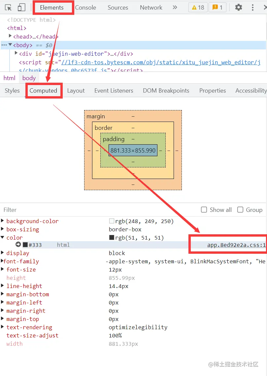Enable the Show all checkbox
Image resolution: width=267 pixels, height=376 pixels.
point(204,210)
